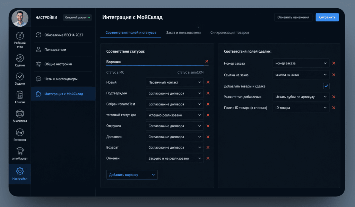Delete the Новый status mapping row

pyautogui.click(x=208, y=82)
